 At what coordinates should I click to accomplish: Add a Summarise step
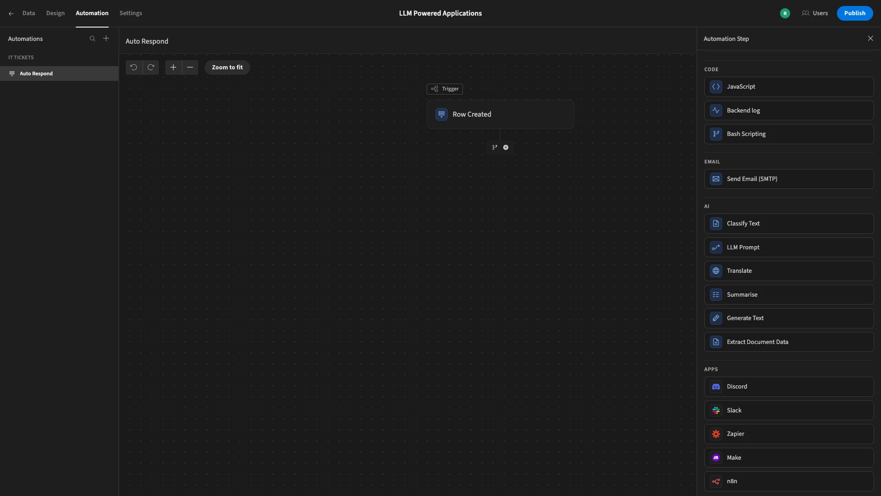pyautogui.click(x=789, y=295)
